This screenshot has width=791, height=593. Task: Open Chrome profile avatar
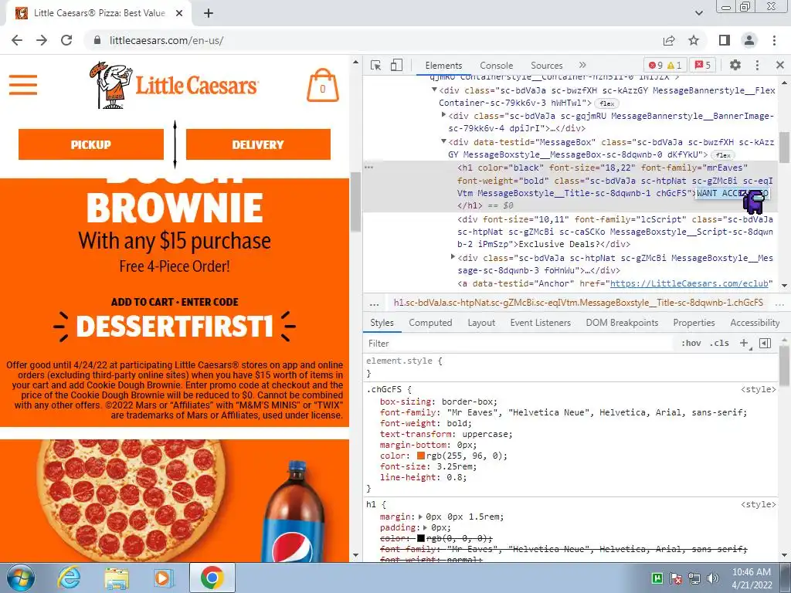pos(749,40)
